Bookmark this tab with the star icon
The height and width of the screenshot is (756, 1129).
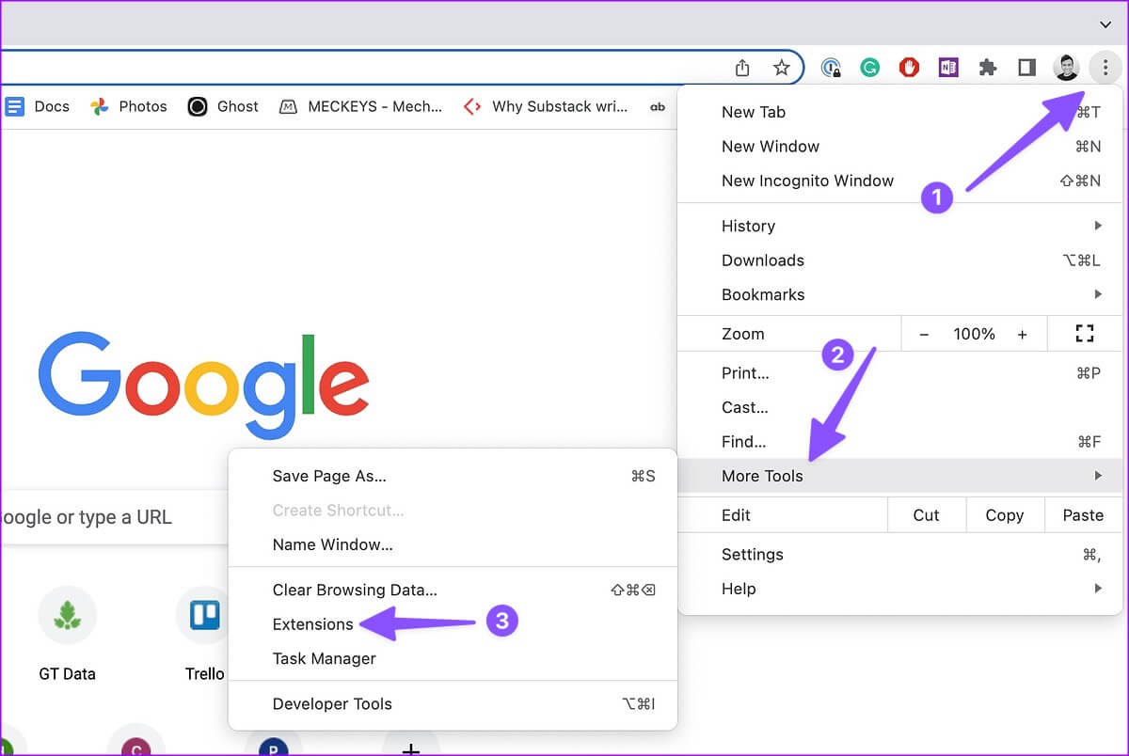pyautogui.click(x=781, y=68)
